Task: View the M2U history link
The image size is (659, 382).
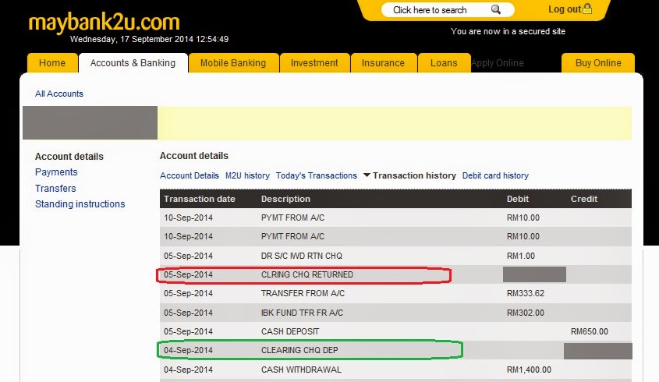Action: pos(247,175)
